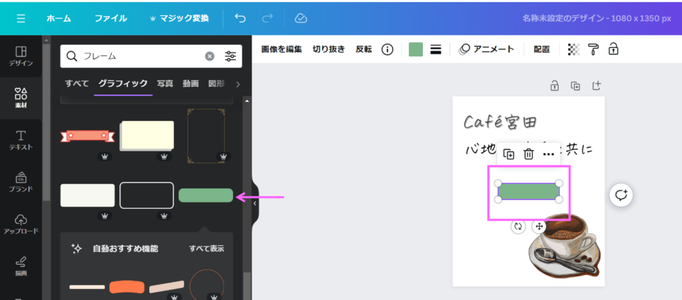The height and width of the screenshot is (300, 682).
Task: Click the cloud save status icon
Action: point(300,18)
